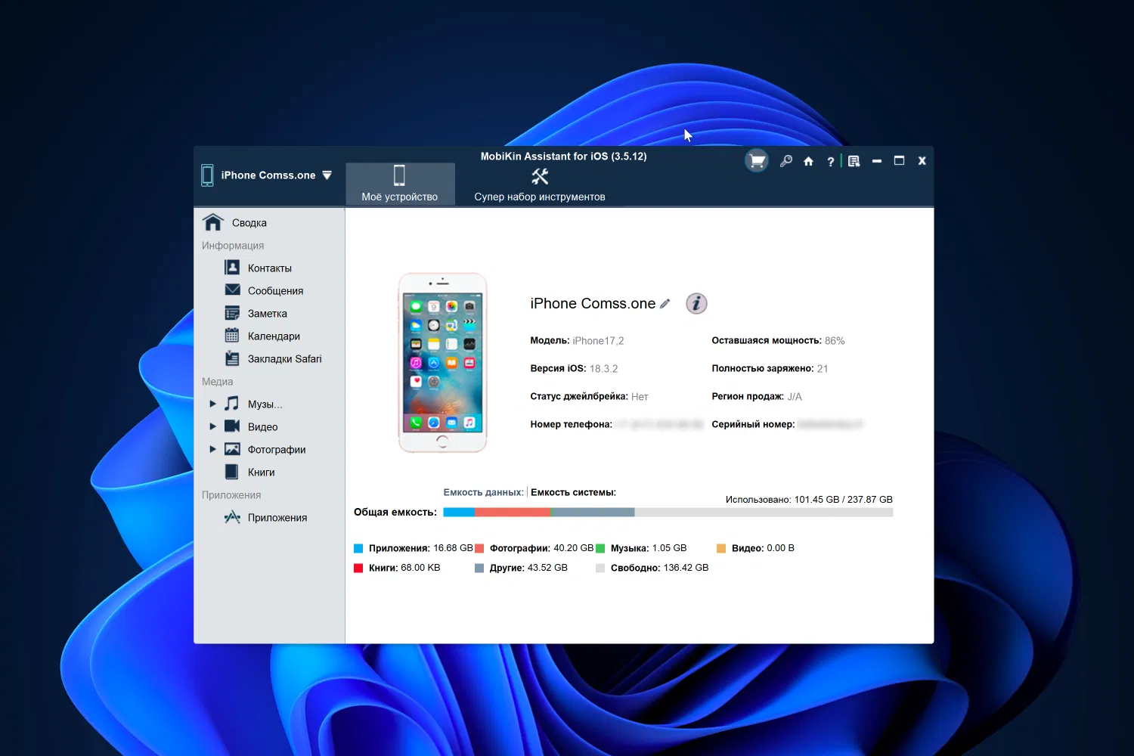The image size is (1134, 756).
Task: Switch to Емкость данных view
Action: [x=483, y=492]
